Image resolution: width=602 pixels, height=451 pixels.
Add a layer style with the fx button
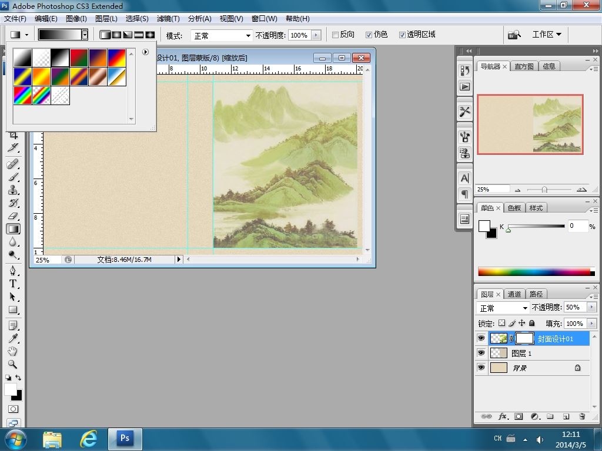point(503,416)
